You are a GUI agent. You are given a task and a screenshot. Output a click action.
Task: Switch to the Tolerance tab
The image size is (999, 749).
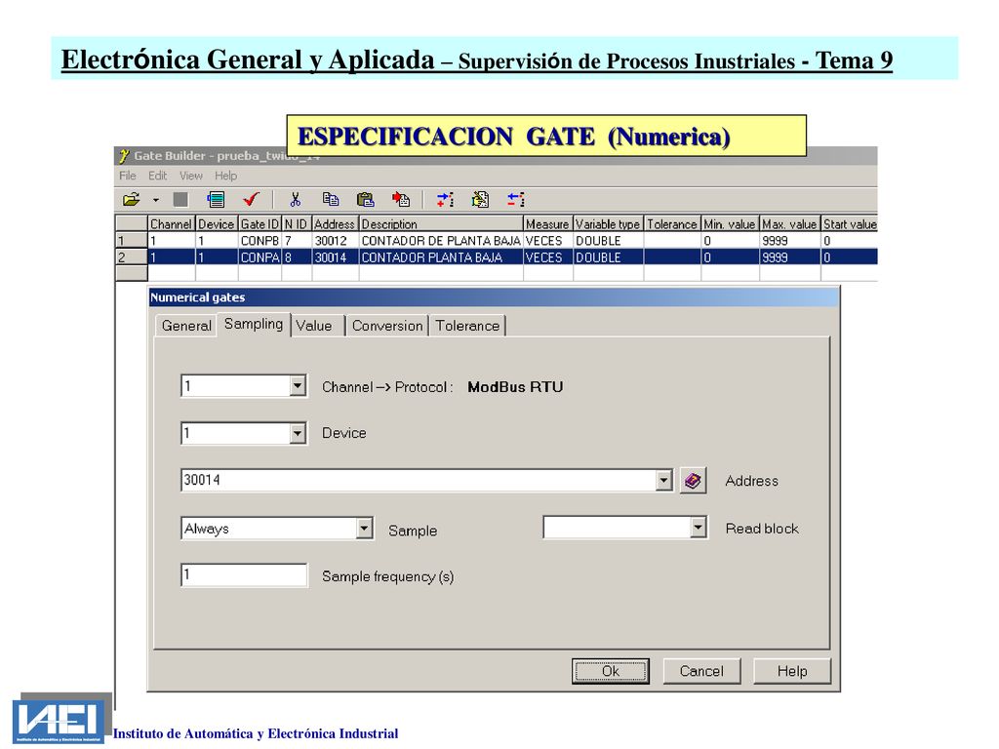click(467, 326)
